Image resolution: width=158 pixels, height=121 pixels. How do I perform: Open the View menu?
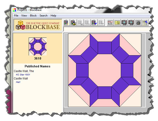tap(24, 16)
